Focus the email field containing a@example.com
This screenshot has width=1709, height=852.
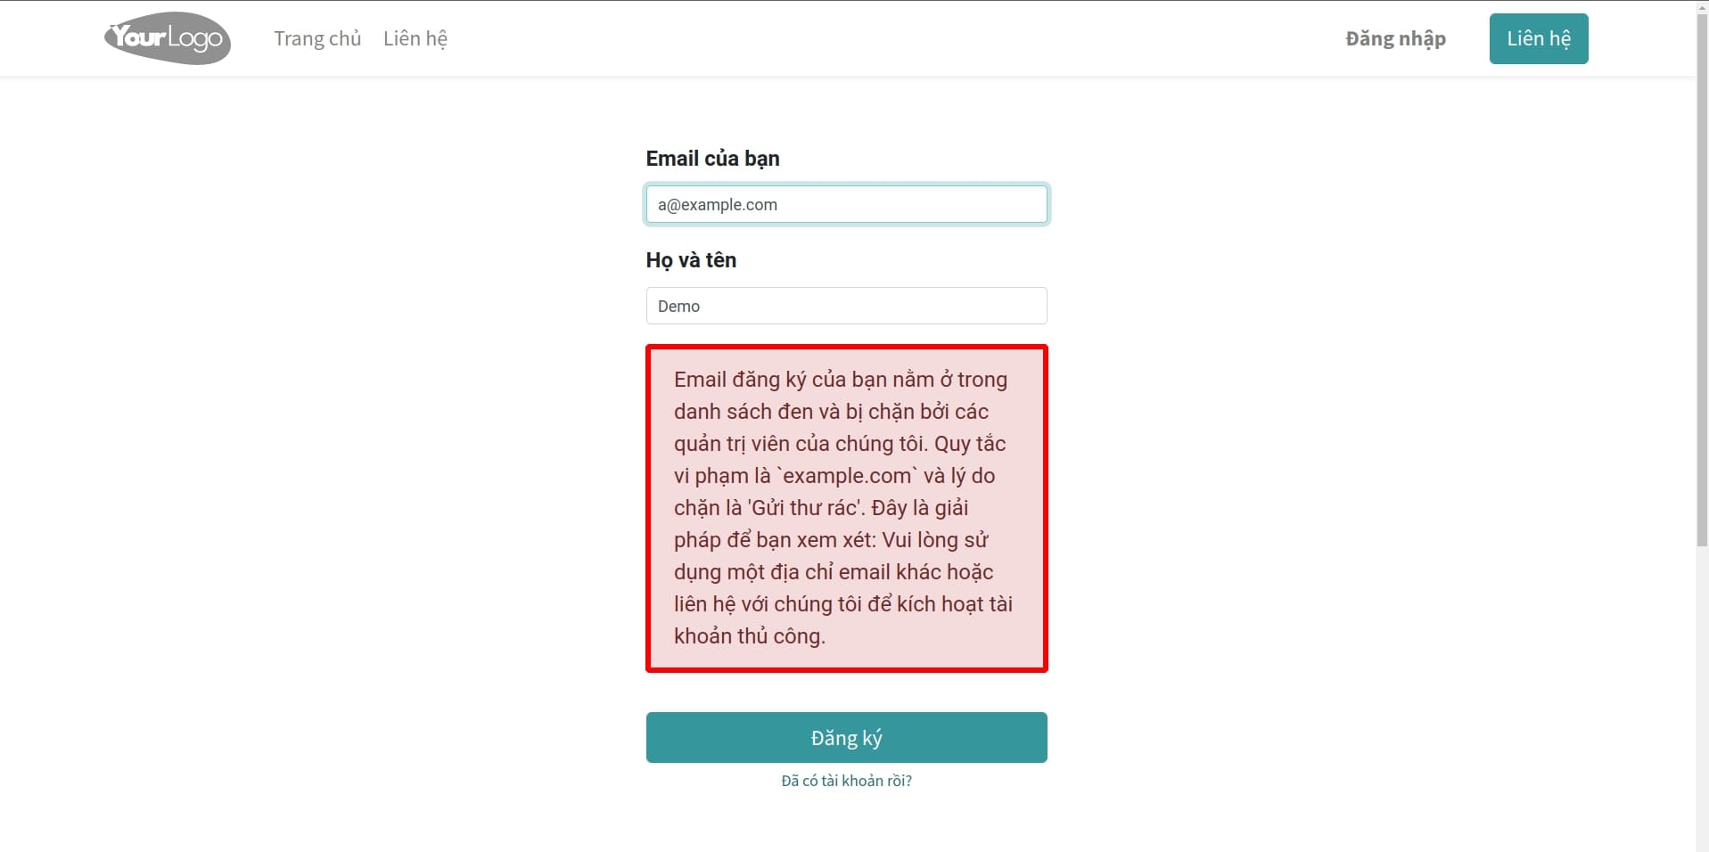point(846,204)
